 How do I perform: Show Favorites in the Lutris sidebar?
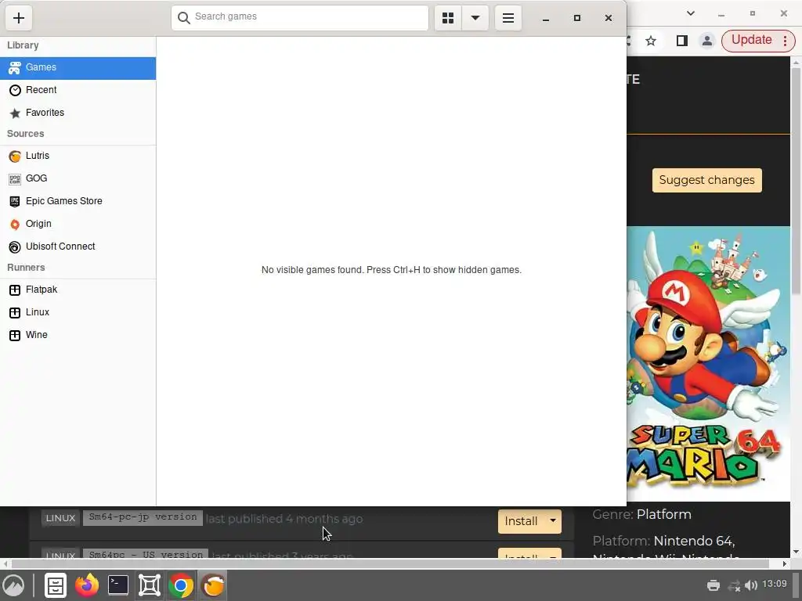(x=78, y=113)
